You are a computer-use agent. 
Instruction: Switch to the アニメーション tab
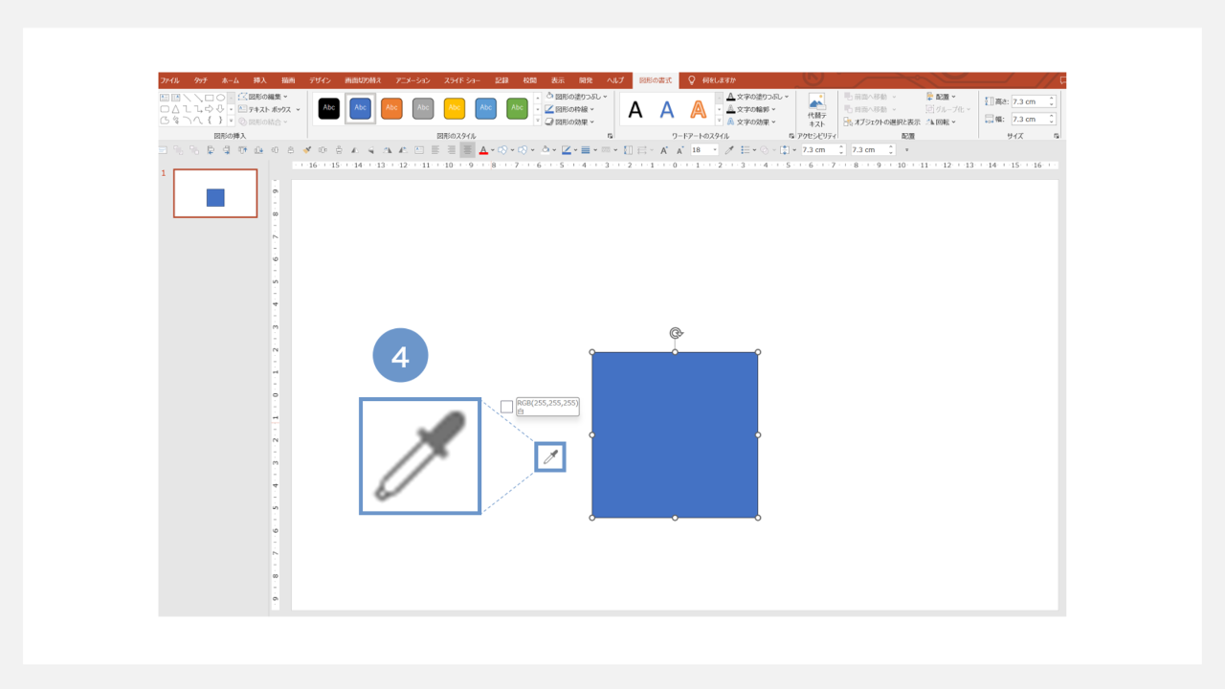click(x=412, y=80)
